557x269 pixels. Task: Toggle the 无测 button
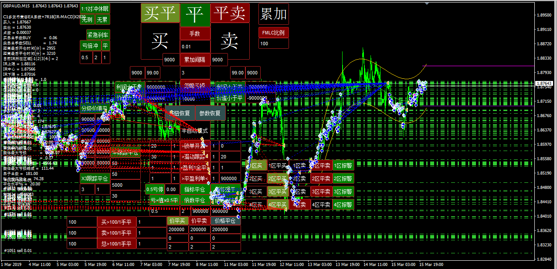pyautogui.click(x=87, y=20)
